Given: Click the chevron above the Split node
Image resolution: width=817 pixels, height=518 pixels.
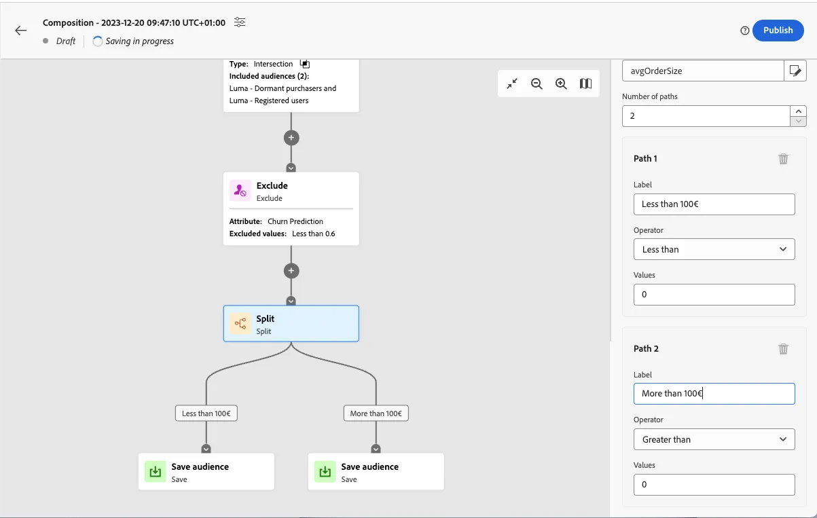Looking at the screenshot, I should point(291,301).
